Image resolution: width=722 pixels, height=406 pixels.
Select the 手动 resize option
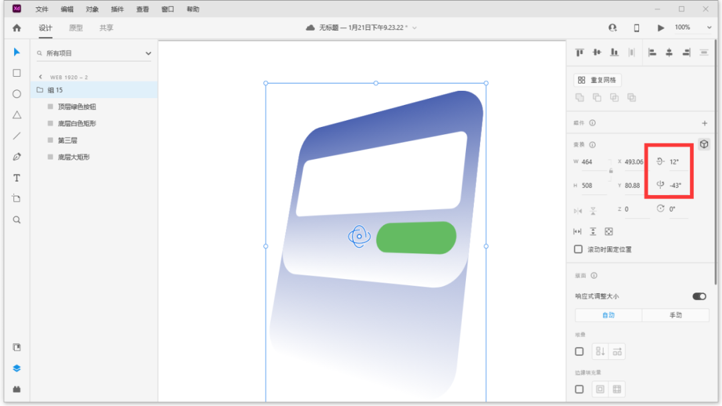675,315
